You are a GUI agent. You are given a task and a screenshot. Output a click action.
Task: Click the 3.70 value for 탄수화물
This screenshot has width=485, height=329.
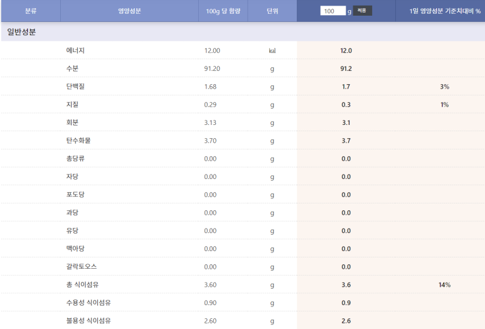click(210, 141)
